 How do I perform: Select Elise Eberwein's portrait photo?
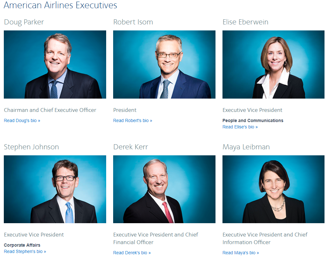click(273, 64)
